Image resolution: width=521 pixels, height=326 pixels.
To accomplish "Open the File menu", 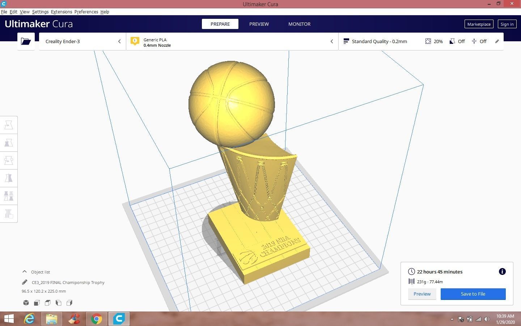I will (4, 12).
